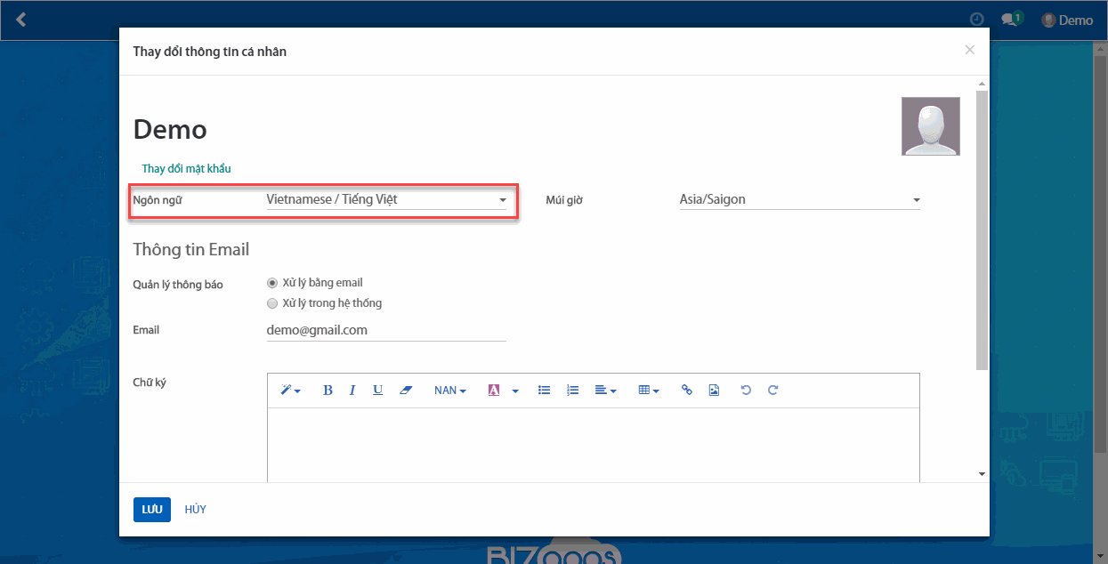The width and height of the screenshot is (1108, 564).
Task: Click the underline formatting icon
Action: pos(377,391)
